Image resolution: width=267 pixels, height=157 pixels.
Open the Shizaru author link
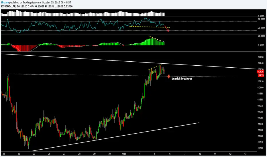pos(5,3)
